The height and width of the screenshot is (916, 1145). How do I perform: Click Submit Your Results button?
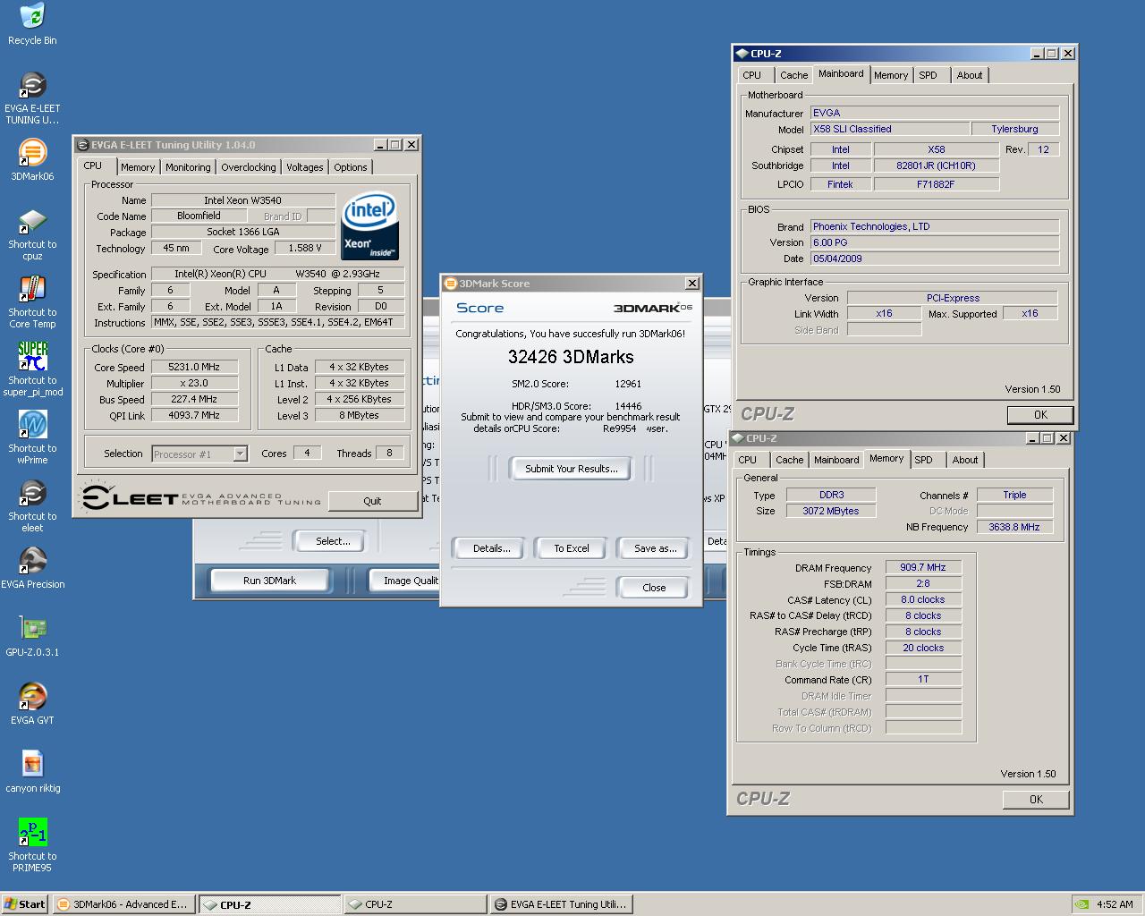pyautogui.click(x=571, y=469)
